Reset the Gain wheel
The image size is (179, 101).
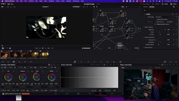click(43, 71)
